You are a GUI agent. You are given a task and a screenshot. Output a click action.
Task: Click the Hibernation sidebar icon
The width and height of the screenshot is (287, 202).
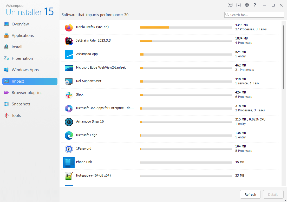pos(6,58)
